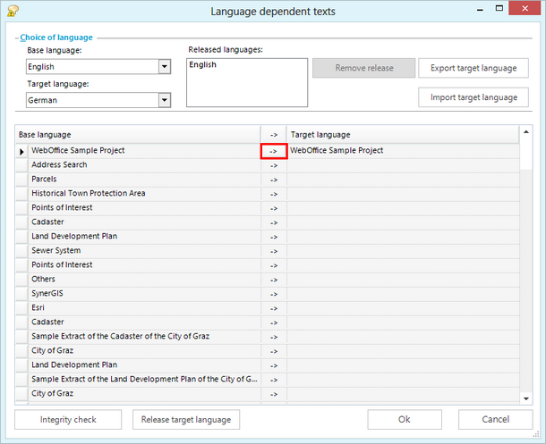Click the table scrollbar up arrow
Viewport: 546px width, 444px height.
coord(526,131)
